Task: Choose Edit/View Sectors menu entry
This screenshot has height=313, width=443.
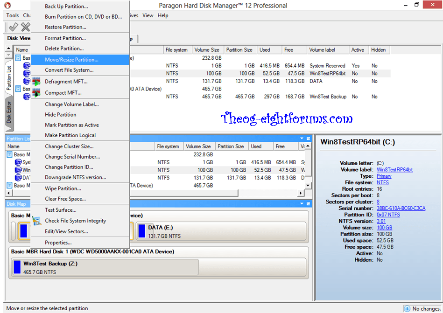Action: coord(80,231)
